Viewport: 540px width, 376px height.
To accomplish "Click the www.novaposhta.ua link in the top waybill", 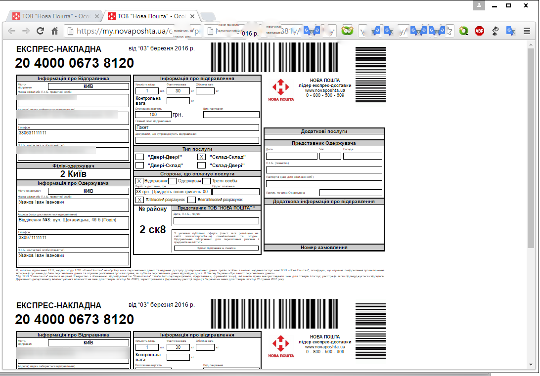I will [x=325, y=90].
